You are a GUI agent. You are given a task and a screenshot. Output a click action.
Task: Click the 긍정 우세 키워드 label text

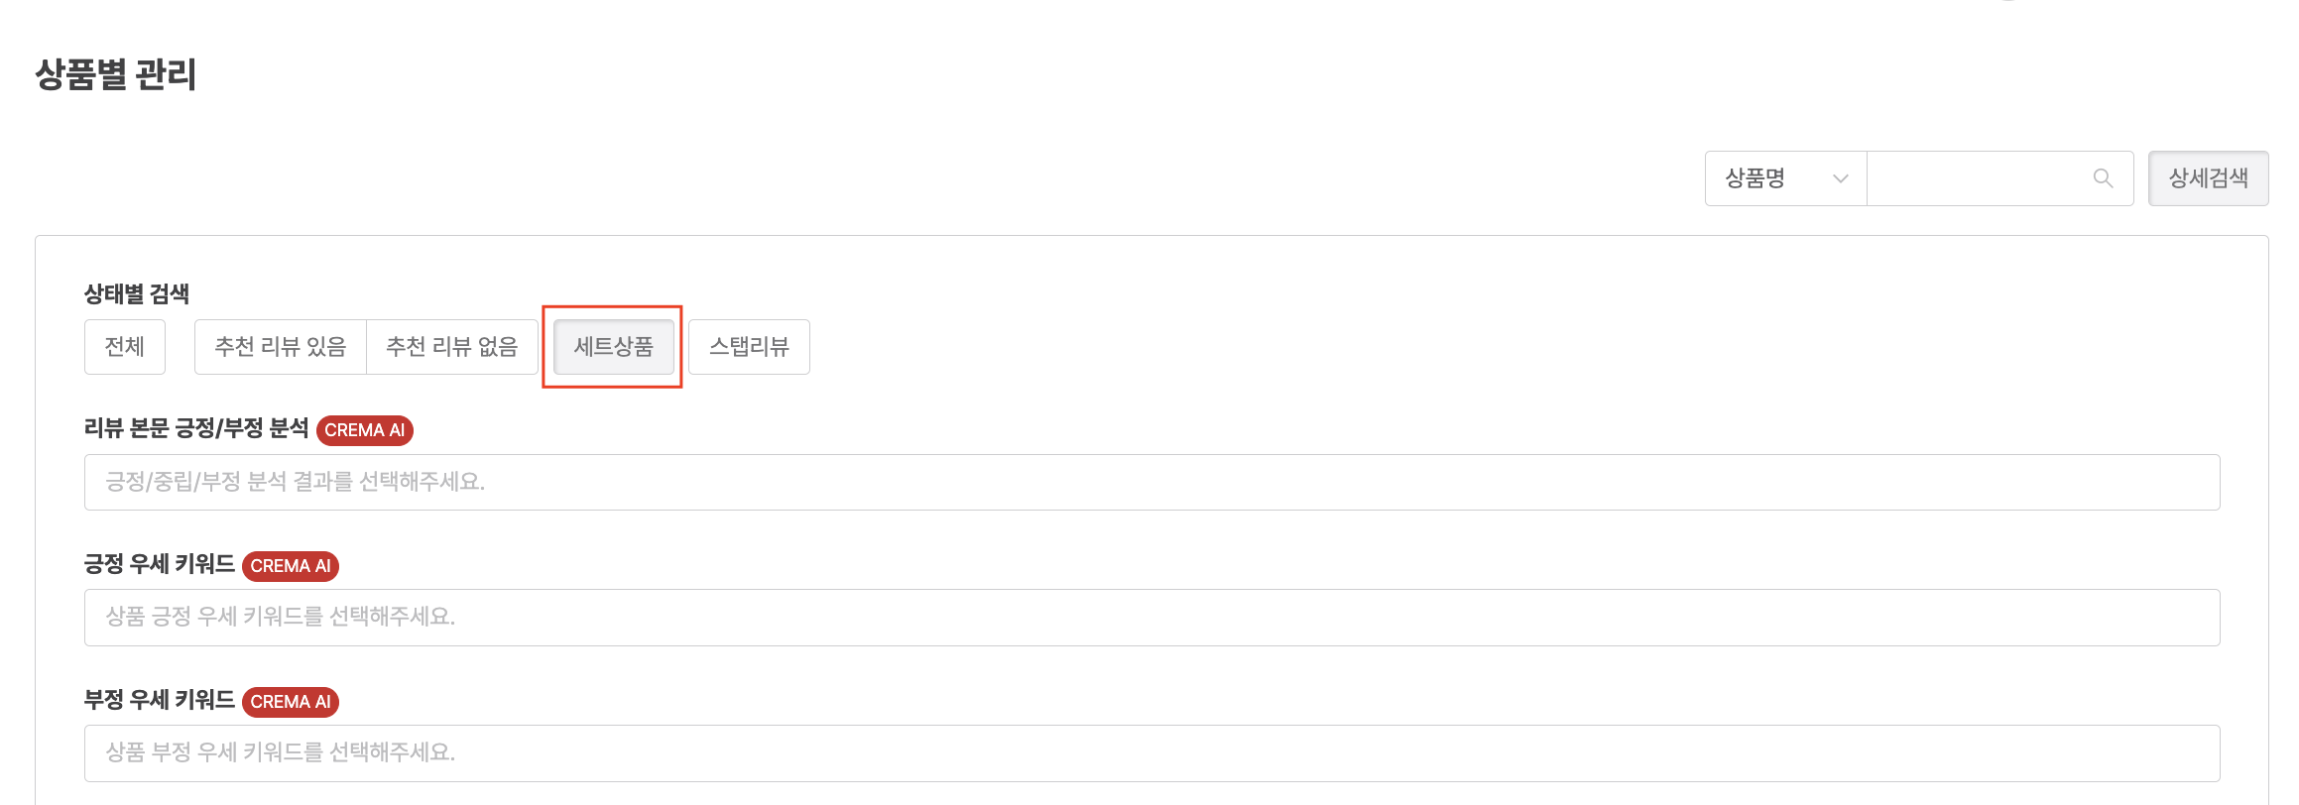coord(160,564)
